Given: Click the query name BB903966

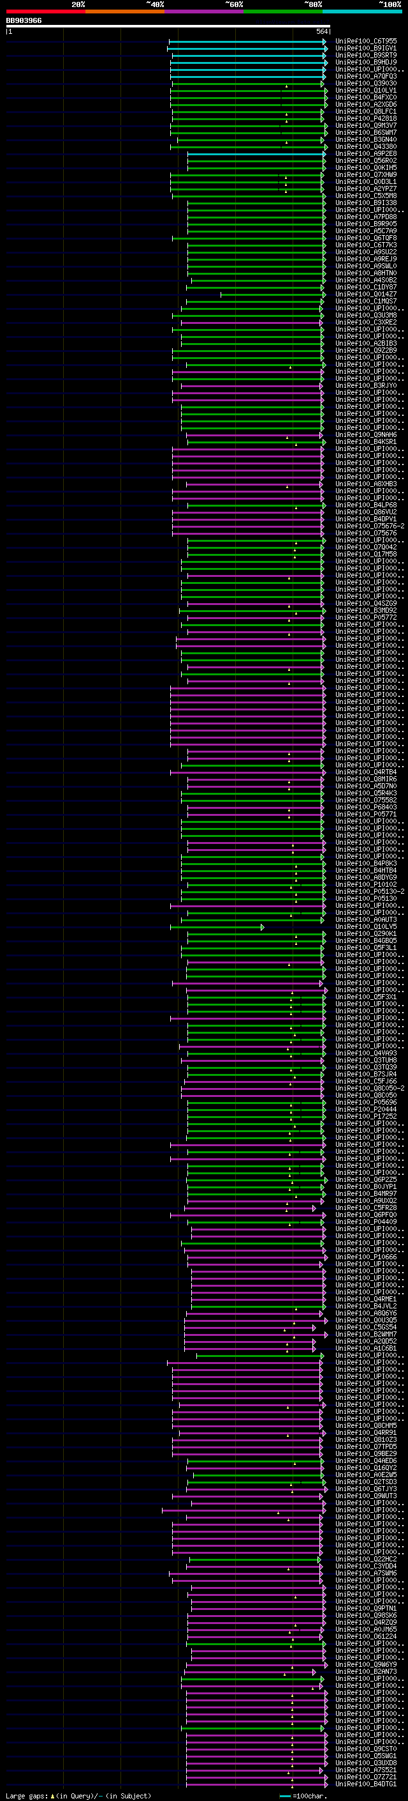Looking at the screenshot, I should [24, 21].
